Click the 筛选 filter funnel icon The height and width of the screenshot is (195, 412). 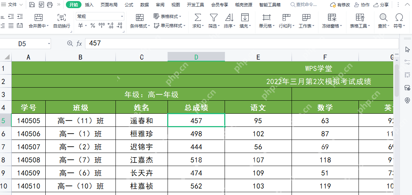[x=213, y=18]
